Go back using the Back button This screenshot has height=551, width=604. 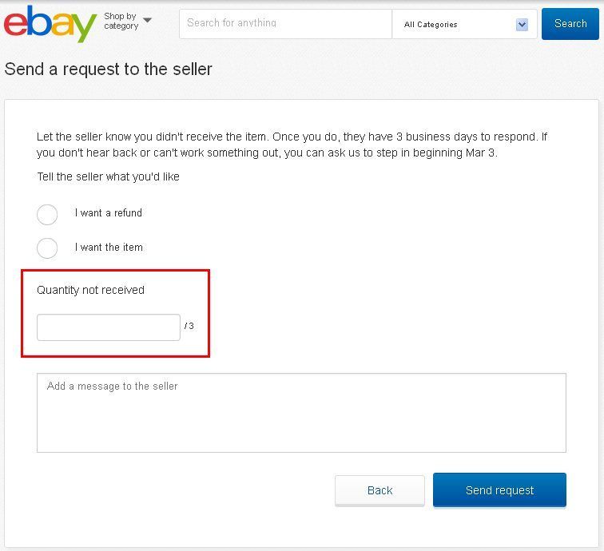pyautogui.click(x=379, y=490)
